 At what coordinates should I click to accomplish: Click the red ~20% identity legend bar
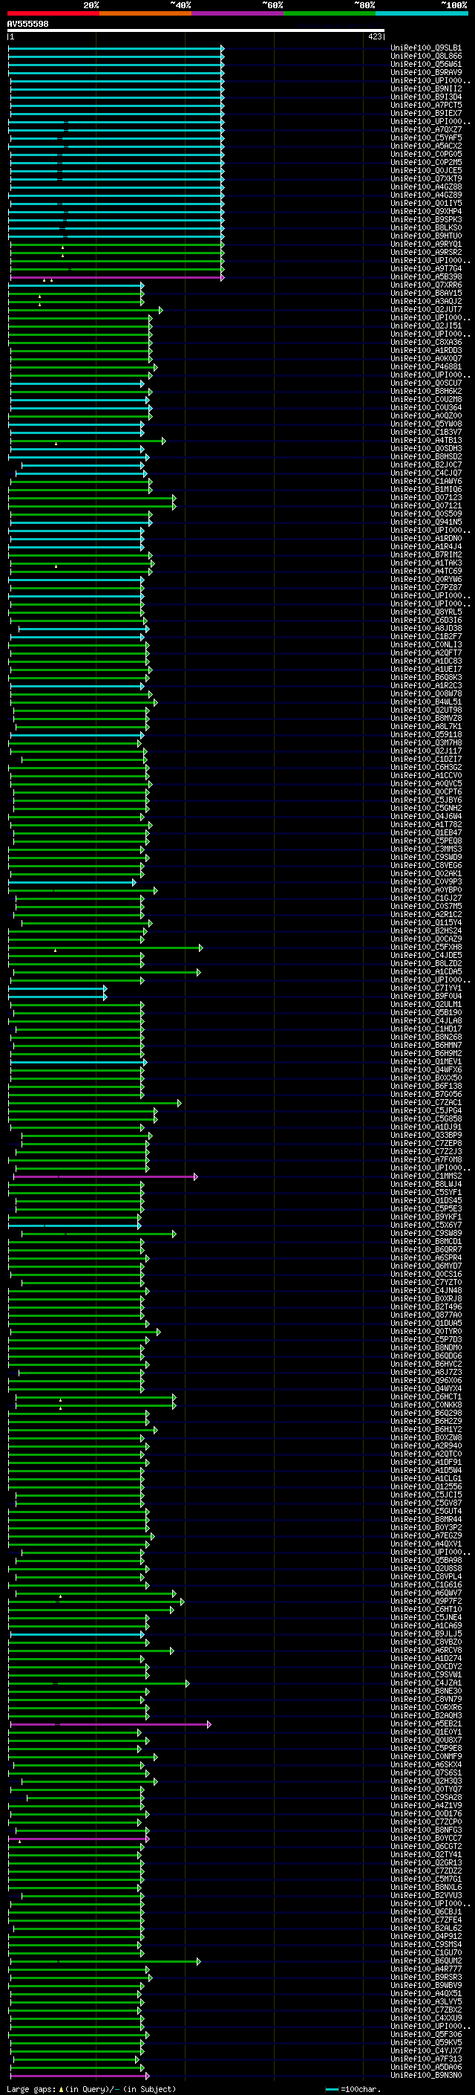[53, 13]
